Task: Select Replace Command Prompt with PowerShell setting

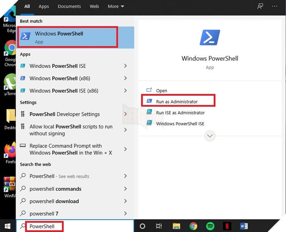Action: pos(75,149)
